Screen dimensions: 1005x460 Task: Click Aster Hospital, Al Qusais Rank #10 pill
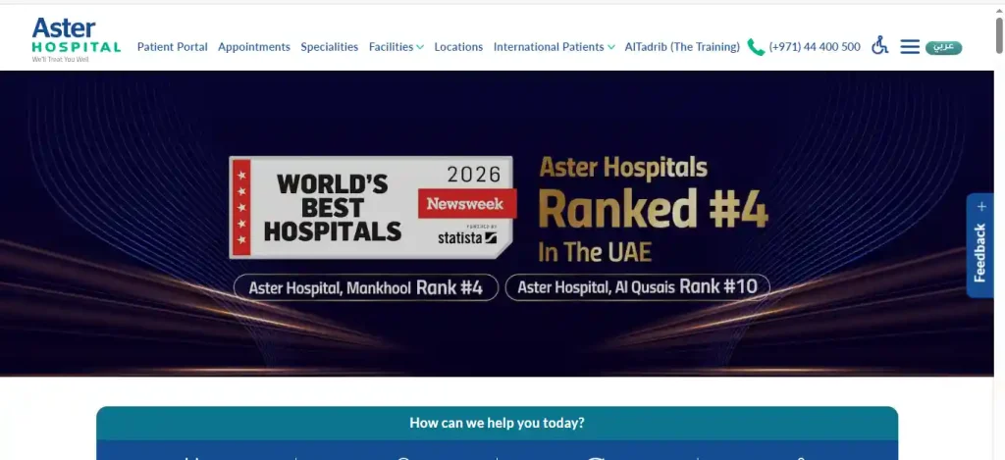click(638, 287)
